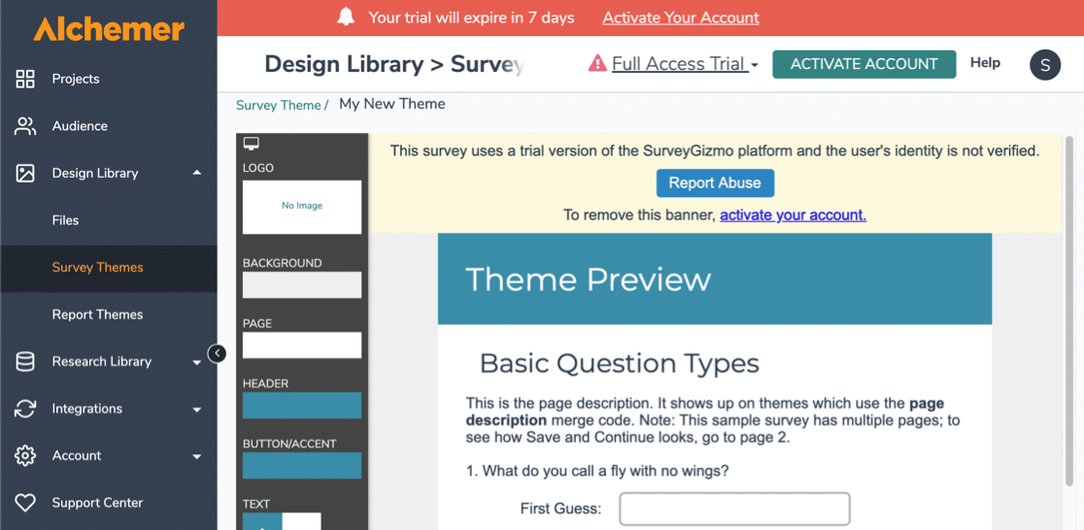The image size is (1084, 530).
Task: Select the desktop monitor preview icon
Action: (252, 144)
